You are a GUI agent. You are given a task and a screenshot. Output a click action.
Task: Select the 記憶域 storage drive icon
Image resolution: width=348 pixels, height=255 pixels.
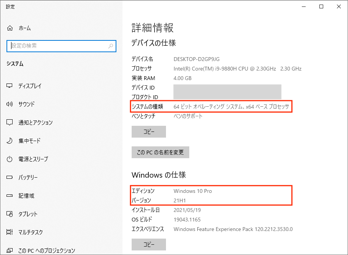point(10,196)
